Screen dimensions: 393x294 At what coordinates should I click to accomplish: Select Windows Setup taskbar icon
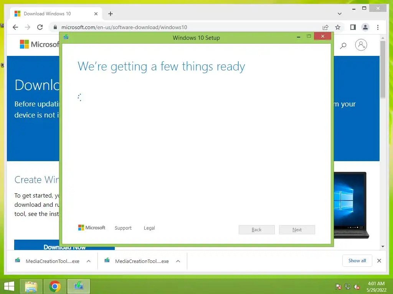coord(78,286)
